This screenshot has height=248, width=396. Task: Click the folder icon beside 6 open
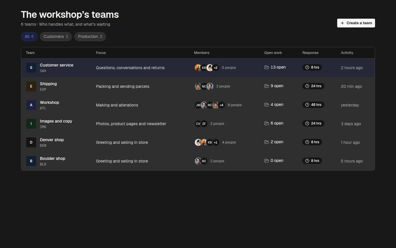[x=266, y=123]
